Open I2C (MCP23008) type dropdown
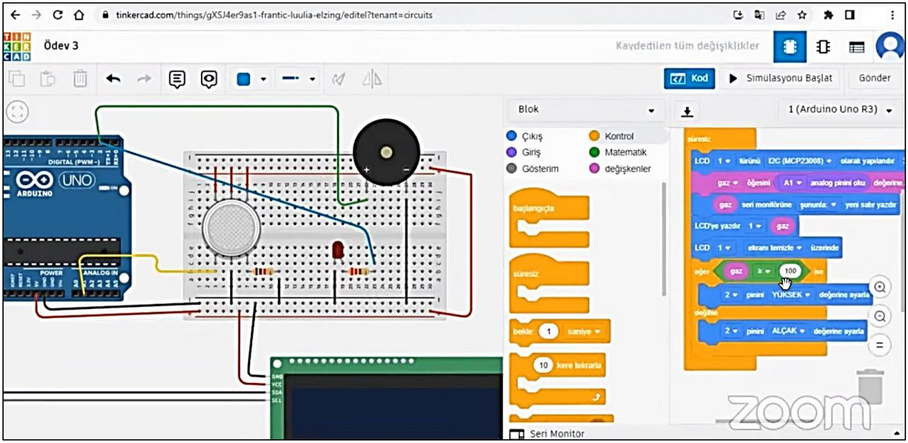Screen dimensions: 908x443 pyautogui.click(x=829, y=161)
